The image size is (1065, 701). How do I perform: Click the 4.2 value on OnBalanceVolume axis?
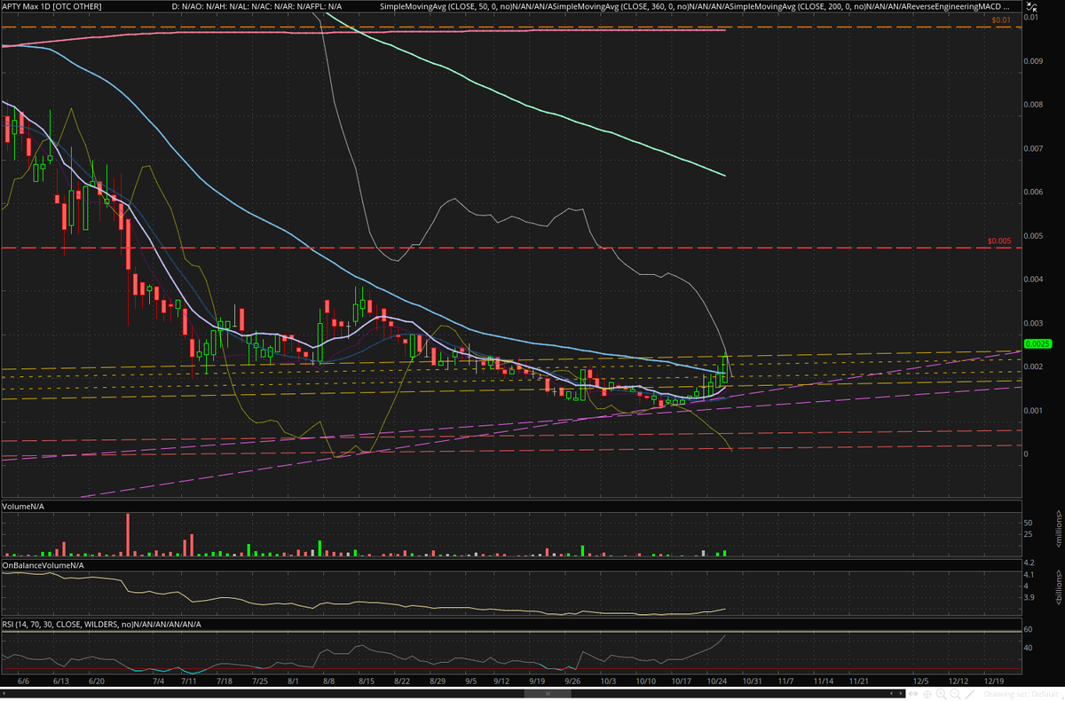point(1029,563)
